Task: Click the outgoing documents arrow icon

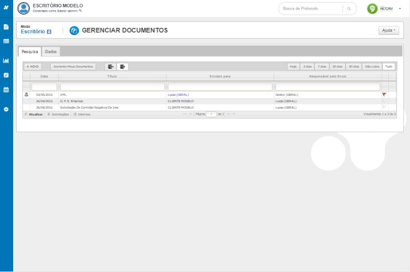Action: [123, 67]
